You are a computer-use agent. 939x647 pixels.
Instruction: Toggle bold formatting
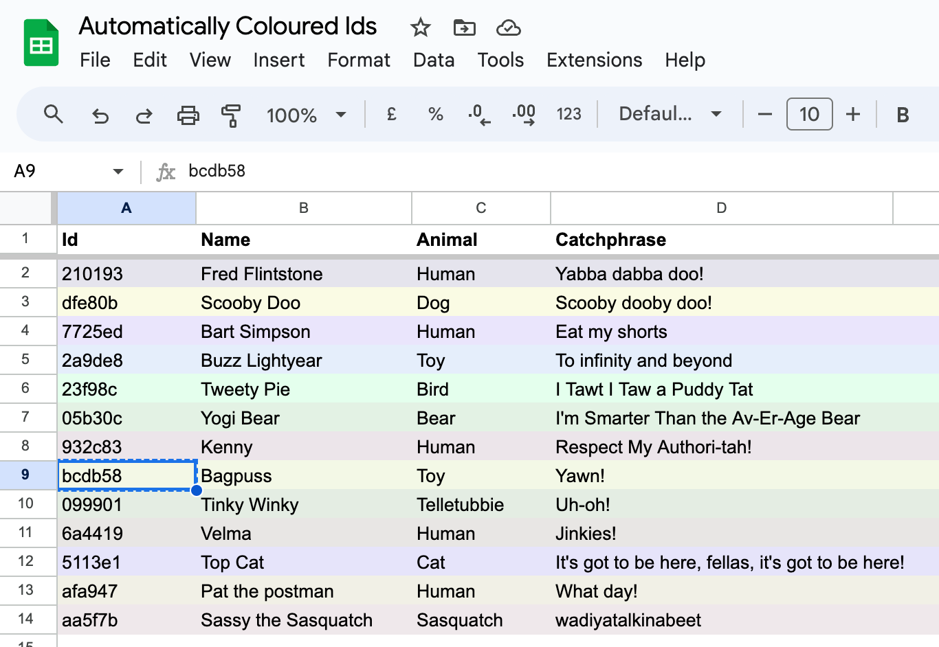pyautogui.click(x=903, y=115)
